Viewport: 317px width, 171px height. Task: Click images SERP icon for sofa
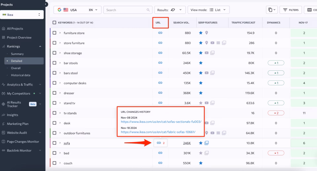(x=207, y=143)
